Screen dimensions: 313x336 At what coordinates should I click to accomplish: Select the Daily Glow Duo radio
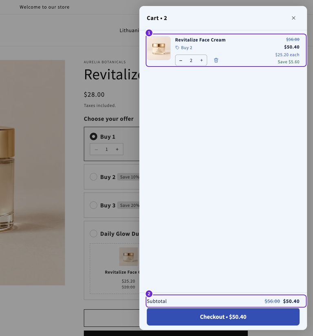[x=93, y=234]
